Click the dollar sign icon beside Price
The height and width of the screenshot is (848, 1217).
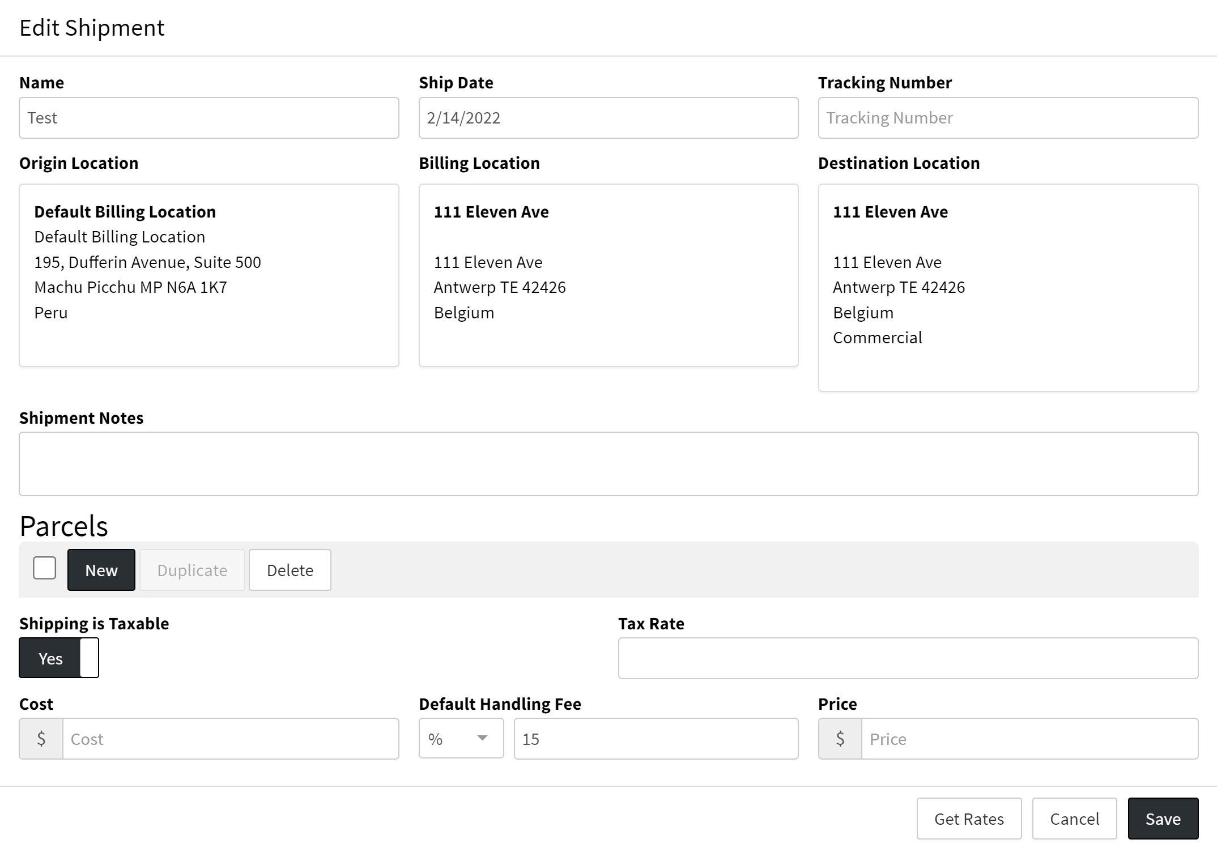840,739
